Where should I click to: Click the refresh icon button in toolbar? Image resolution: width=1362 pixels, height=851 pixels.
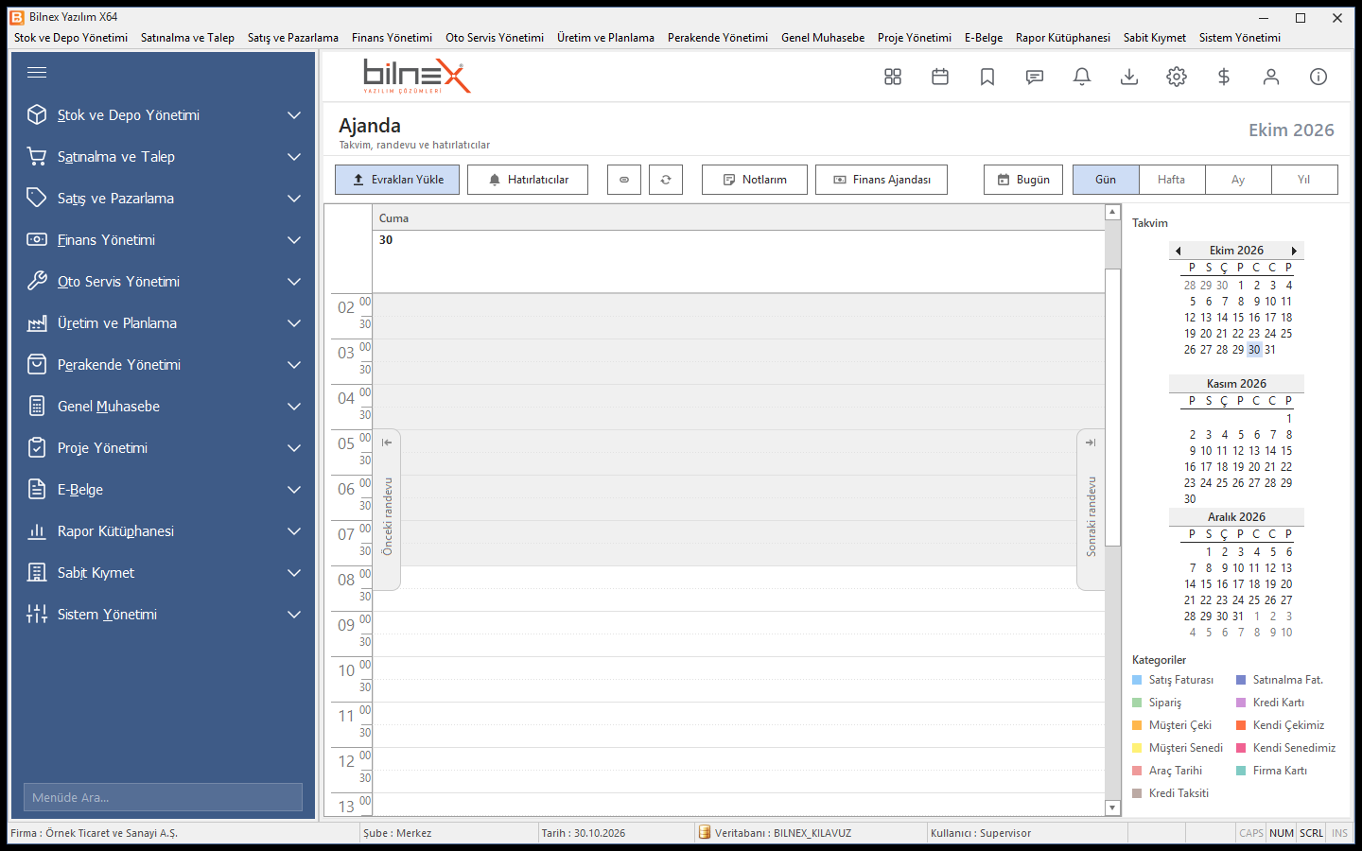click(x=666, y=180)
